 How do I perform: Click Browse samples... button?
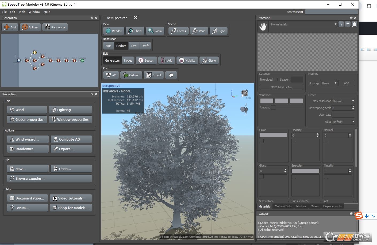click(49, 178)
